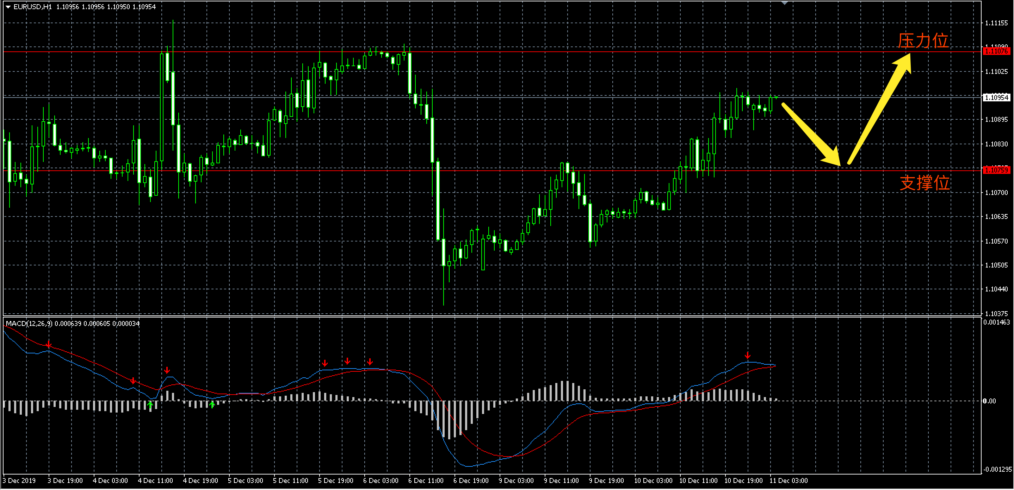Click the 1.10375 price scale label

996,313
